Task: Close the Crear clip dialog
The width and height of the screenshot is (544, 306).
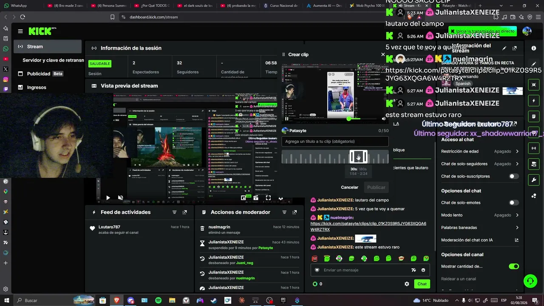Action: [x=383, y=54]
